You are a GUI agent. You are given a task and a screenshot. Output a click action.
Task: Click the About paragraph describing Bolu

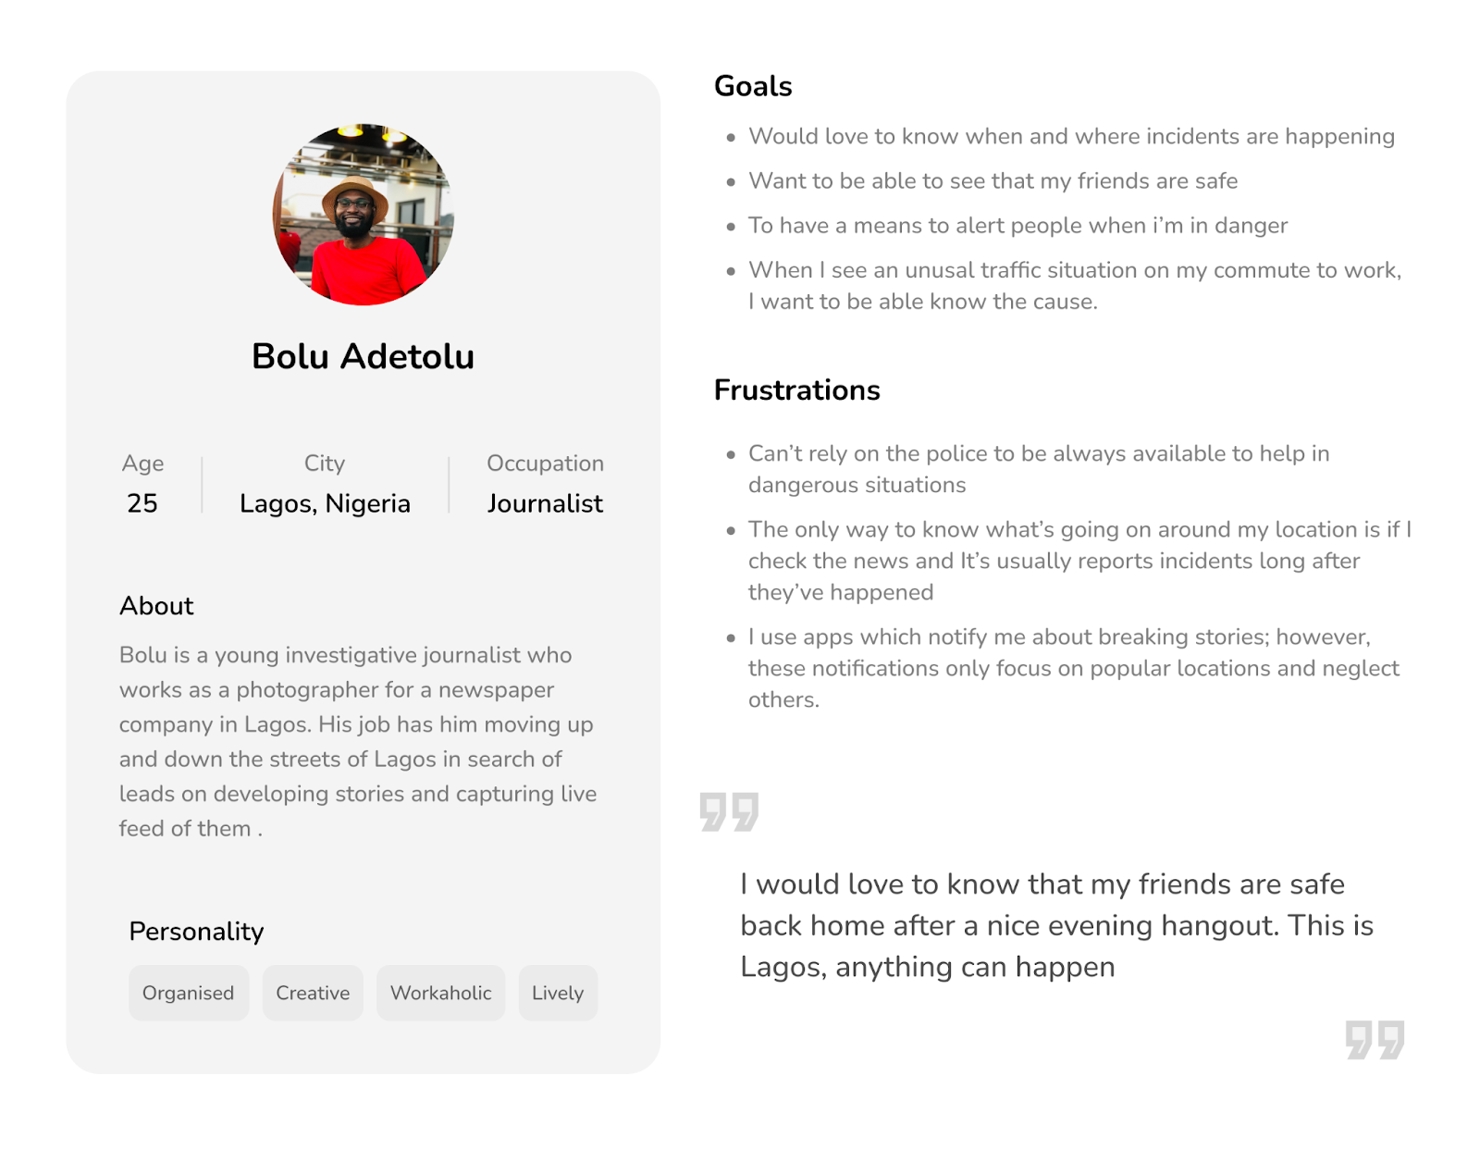coord(358,741)
